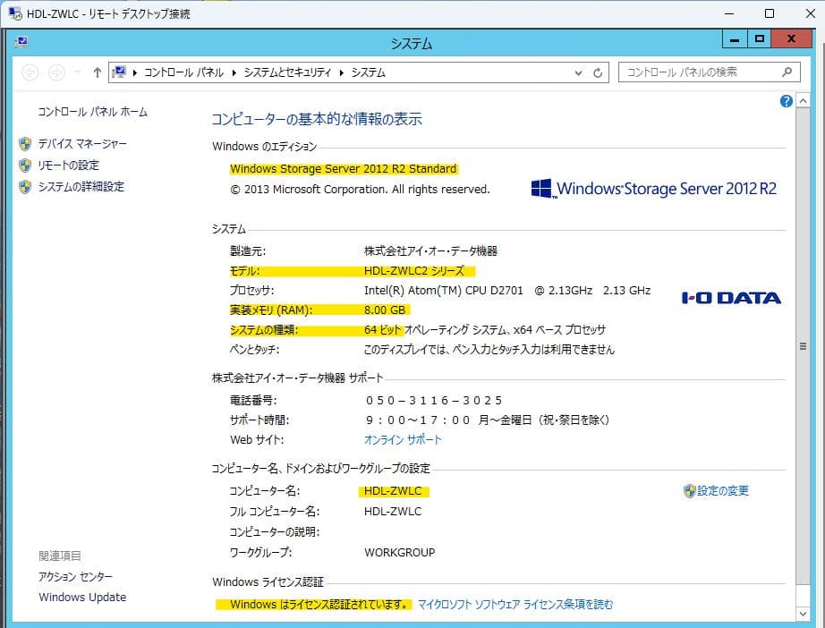The height and width of the screenshot is (628, 825).
Task: Maximize the remote desktop window
Action: click(770, 13)
